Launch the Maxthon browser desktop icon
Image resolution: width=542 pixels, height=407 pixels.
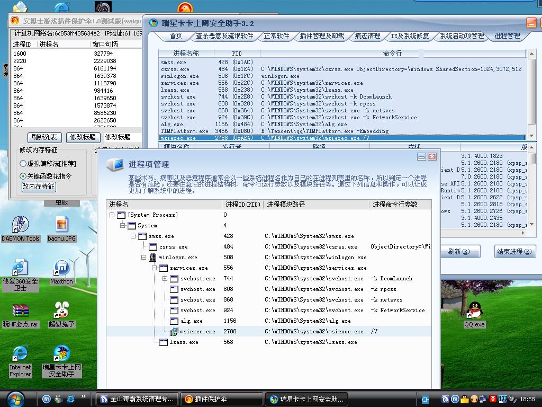(61, 269)
